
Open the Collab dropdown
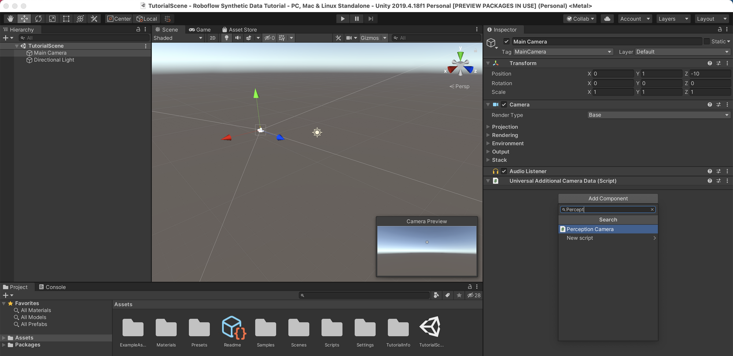580,19
